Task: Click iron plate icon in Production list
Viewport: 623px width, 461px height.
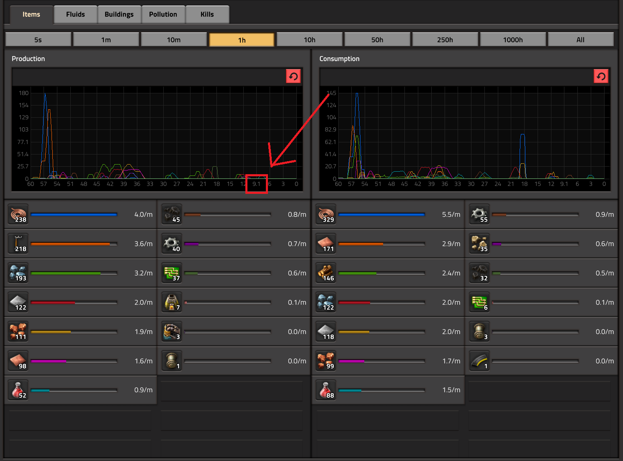Action: 18,302
